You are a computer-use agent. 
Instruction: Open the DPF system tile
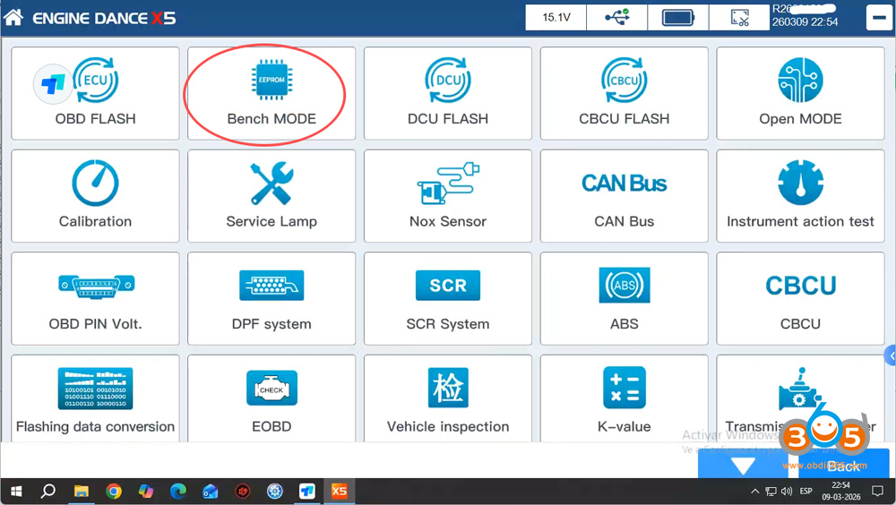coord(271,298)
